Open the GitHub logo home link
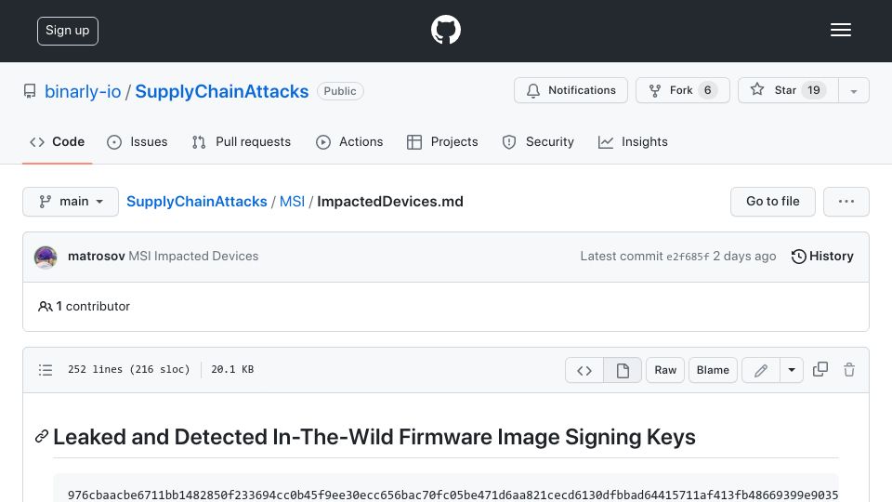This screenshot has height=502, width=892. (445, 30)
